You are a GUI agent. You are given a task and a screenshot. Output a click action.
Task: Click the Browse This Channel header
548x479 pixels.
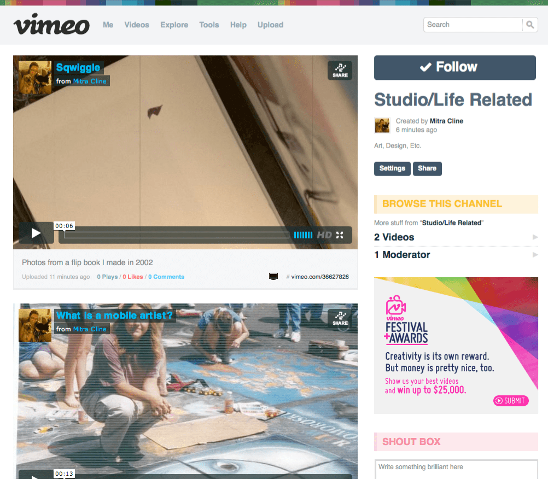pyautogui.click(x=456, y=204)
